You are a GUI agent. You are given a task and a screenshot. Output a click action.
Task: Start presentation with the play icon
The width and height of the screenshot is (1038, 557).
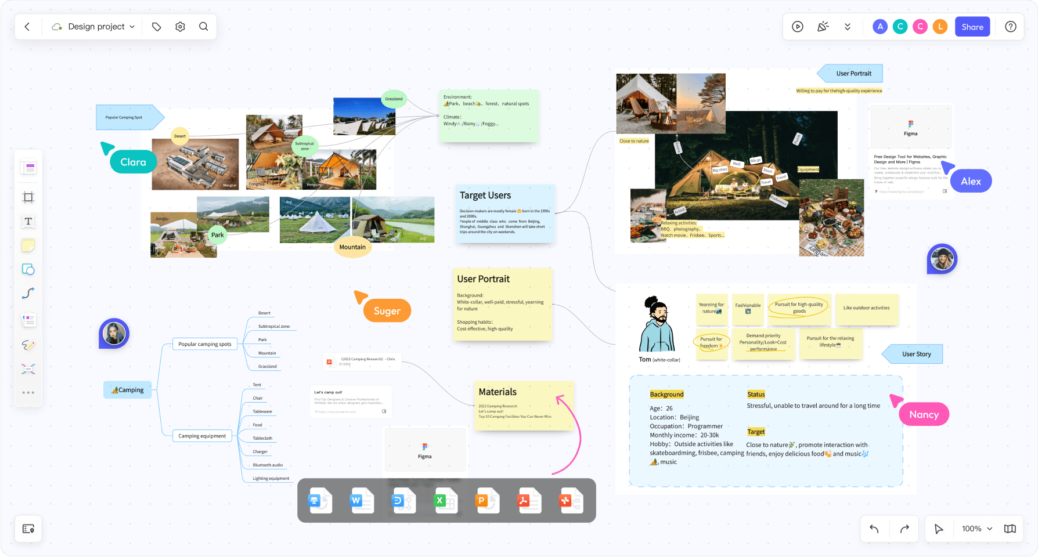coord(797,26)
